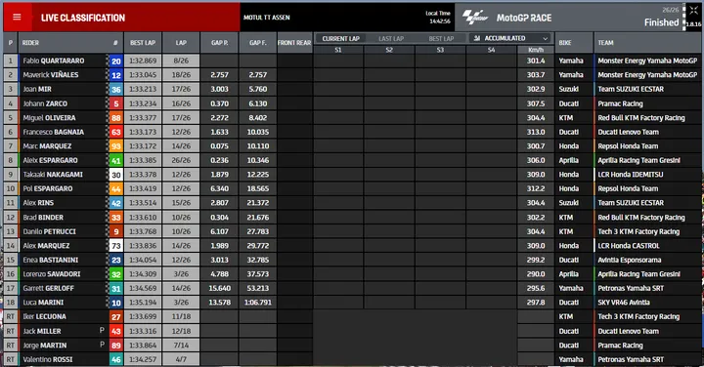Select number badge 73 for Alex Marquez
Image resolution: width=704 pixels, height=367 pixels.
click(x=116, y=246)
